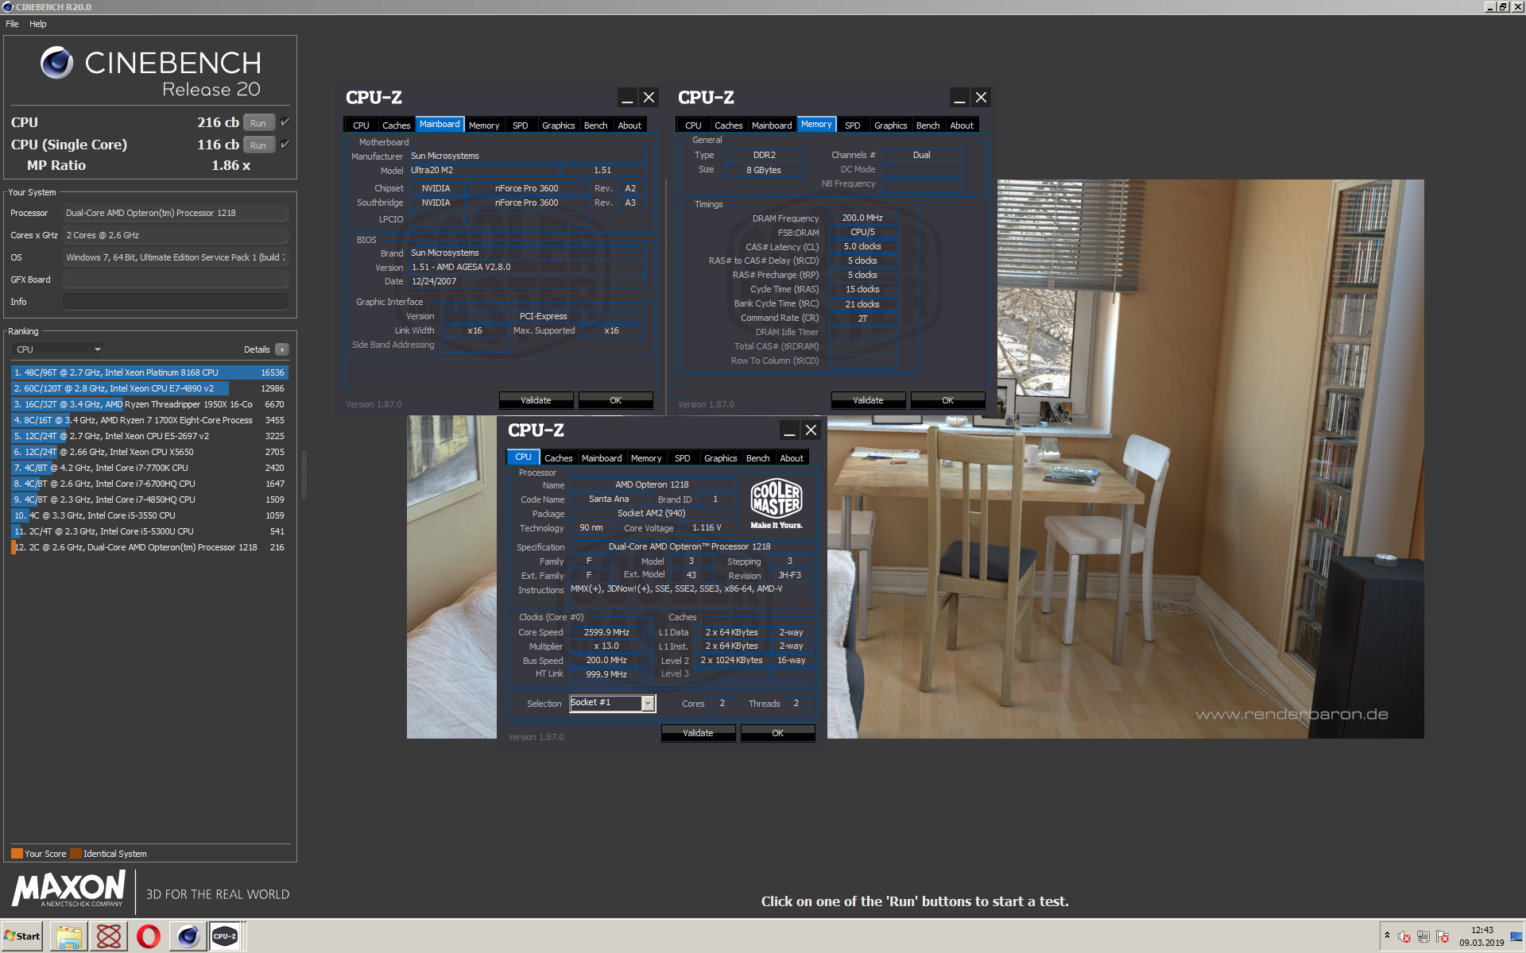Switch to the SPD tab in the Memory CPU-Z window
1526x953 pixels.
coord(852,125)
